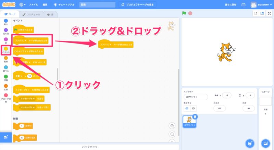Zoom in on the code workspace
This screenshot has height=150, width=274.
[x=172, y=126]
